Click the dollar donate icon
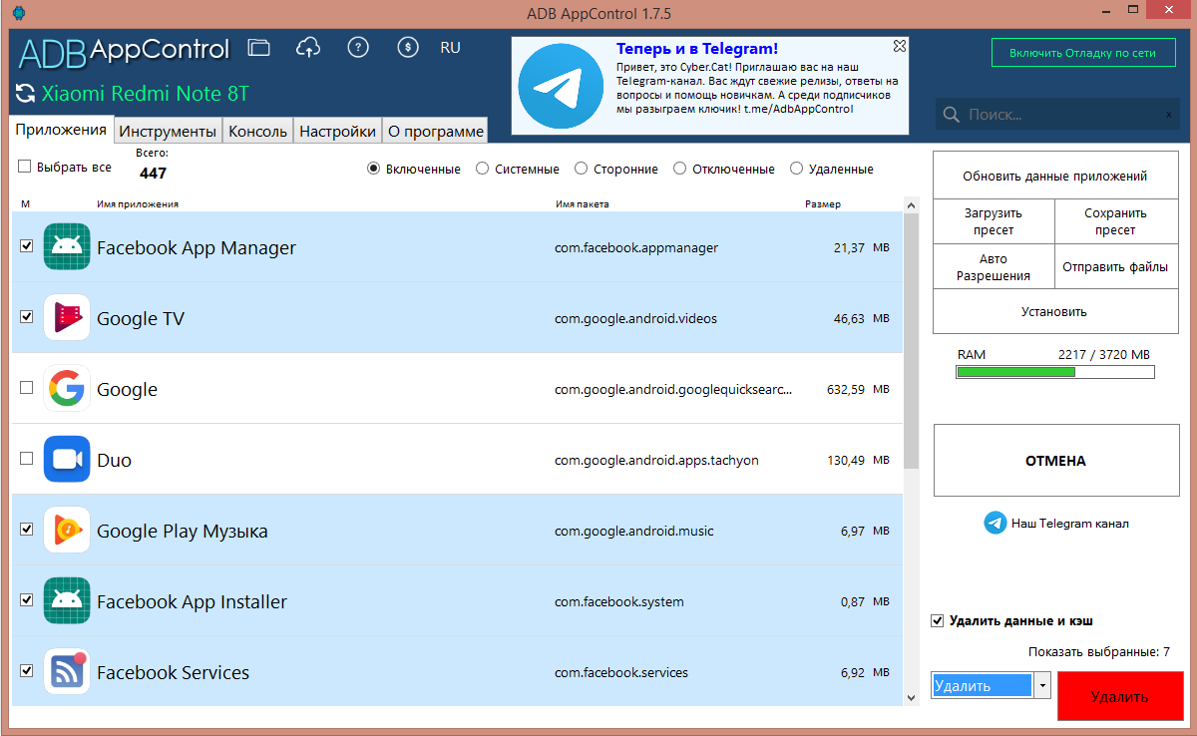This screenshot has width=1197, height=736. pyautogui.click(x=407, y=47)
